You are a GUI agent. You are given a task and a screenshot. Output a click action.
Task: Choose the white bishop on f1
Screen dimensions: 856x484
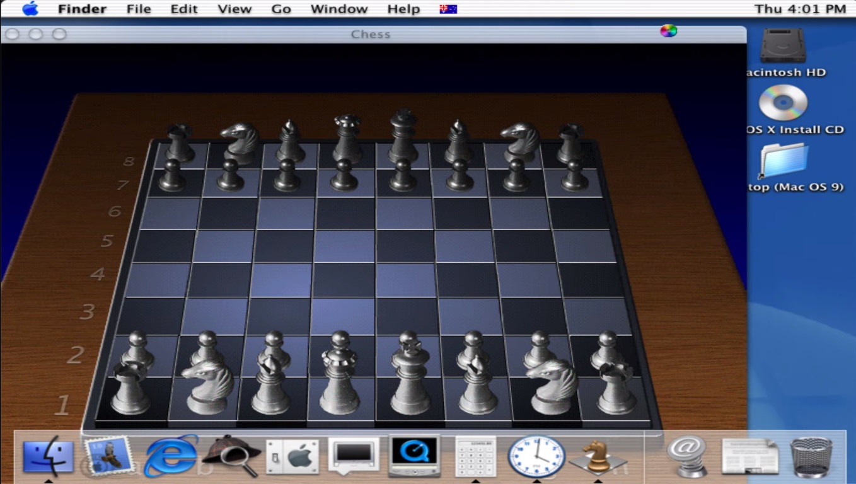click(478, 384)
